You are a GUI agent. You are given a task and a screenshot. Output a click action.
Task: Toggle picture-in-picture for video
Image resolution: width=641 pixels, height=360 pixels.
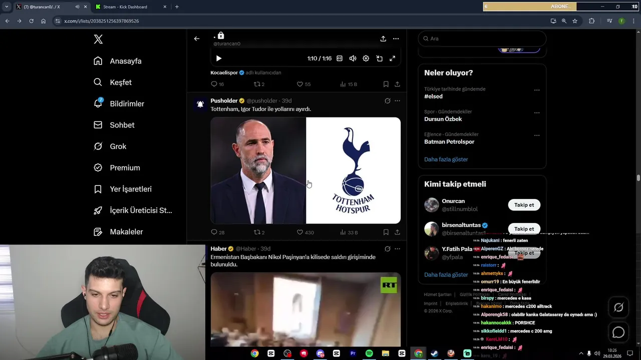coord(380,58)
